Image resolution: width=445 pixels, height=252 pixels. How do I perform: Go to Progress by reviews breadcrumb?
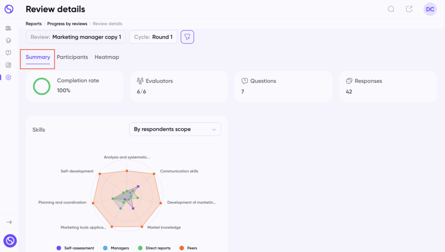coord(67,23)
